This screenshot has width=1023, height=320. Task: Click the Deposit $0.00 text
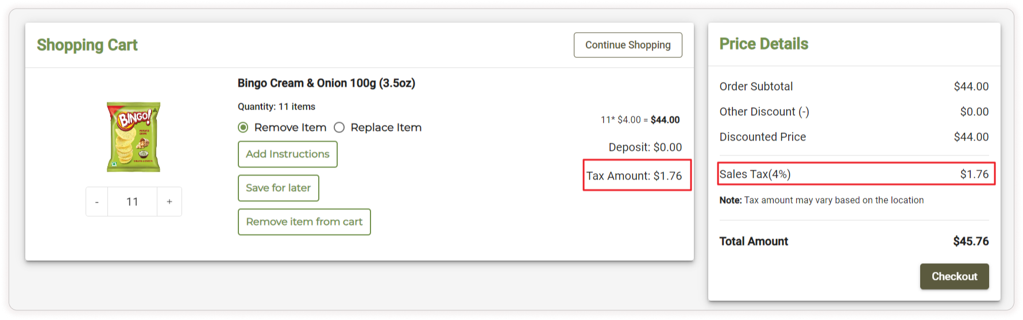(645, 147)
